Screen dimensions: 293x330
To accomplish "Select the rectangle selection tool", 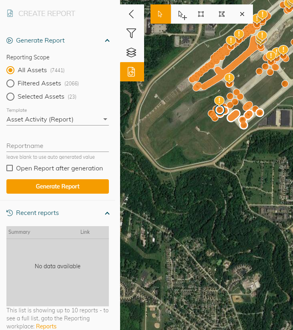I will click(201, 14).
